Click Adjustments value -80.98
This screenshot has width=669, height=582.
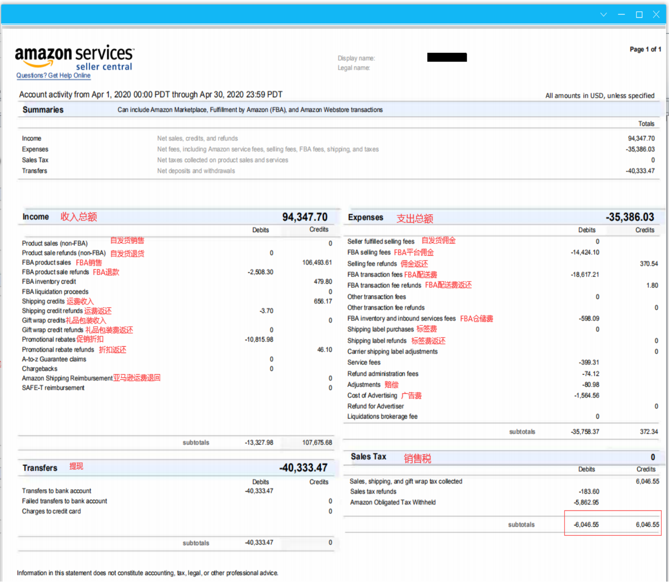click(x=590, y=385)
